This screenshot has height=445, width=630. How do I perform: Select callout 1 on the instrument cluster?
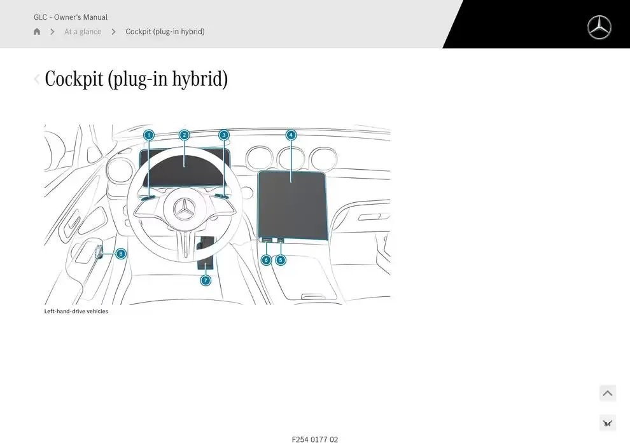[x=148, y=135]
